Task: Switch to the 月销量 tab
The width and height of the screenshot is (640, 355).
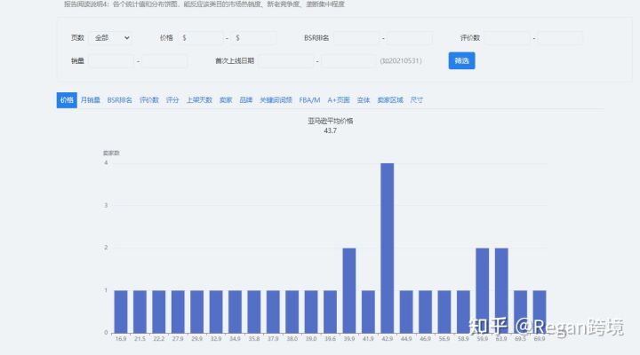Action: [90, 100]
